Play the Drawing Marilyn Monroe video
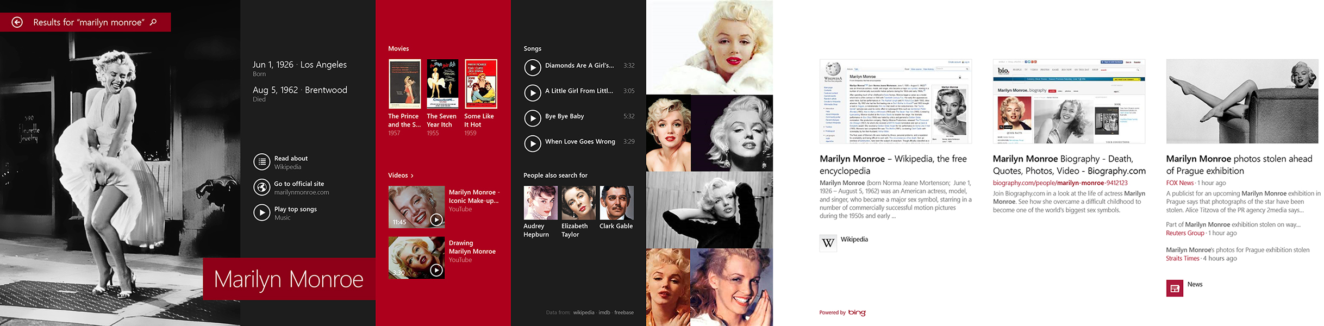The height and width of the screenshot is (326, 1324). [416, 258]
